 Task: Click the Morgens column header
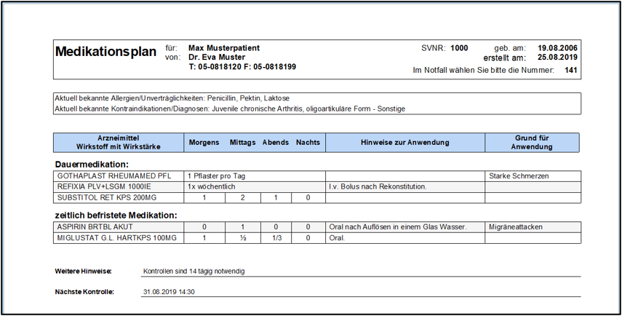tap(204, 143)
